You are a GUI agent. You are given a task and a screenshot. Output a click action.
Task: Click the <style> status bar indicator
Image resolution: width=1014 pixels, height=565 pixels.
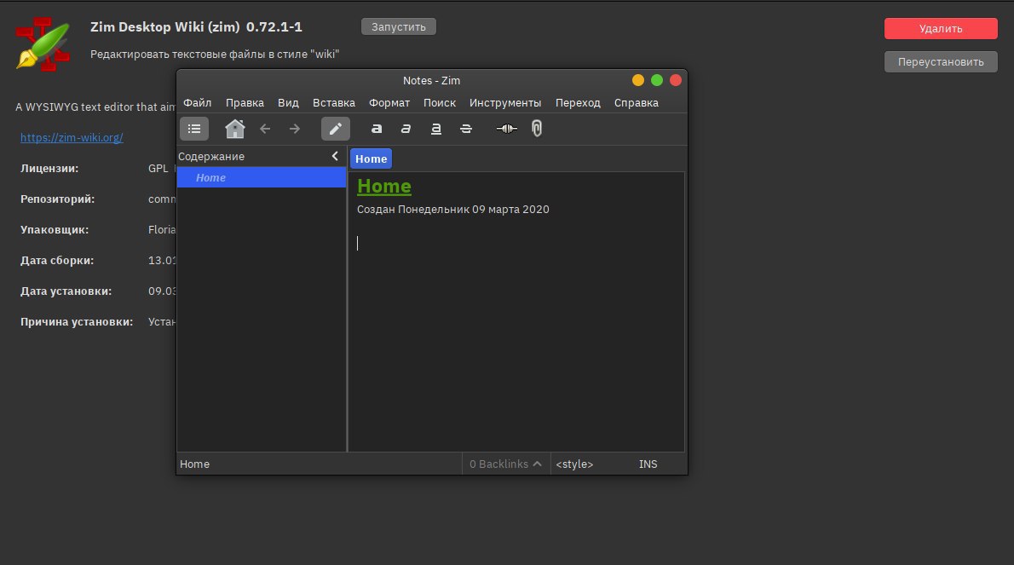(574, 464)
